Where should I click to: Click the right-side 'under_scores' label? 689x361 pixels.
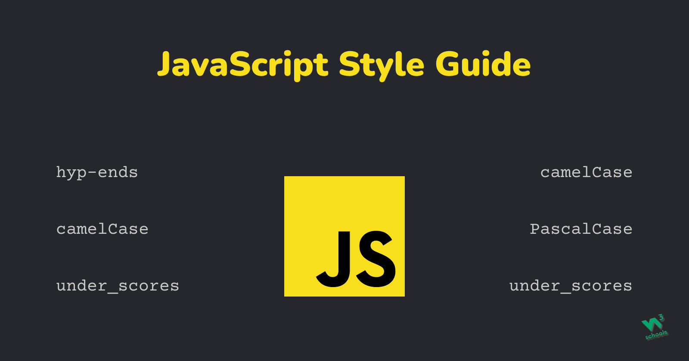click(x=571, y=286)
